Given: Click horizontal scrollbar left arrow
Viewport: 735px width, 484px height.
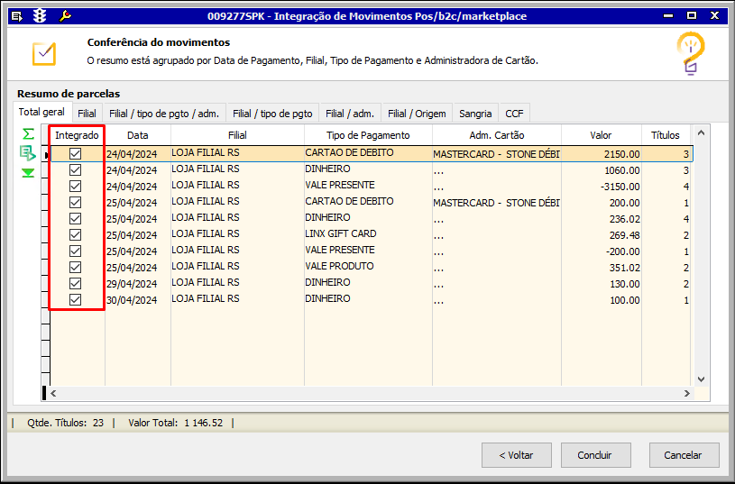Looking at the screenshot, I should (53, 393).
